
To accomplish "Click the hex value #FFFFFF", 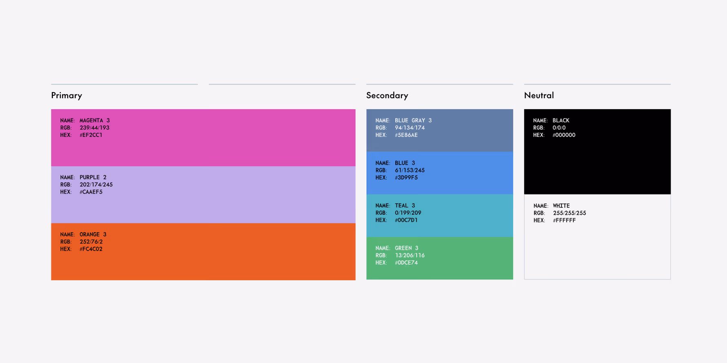I will [x=565, y=220].
